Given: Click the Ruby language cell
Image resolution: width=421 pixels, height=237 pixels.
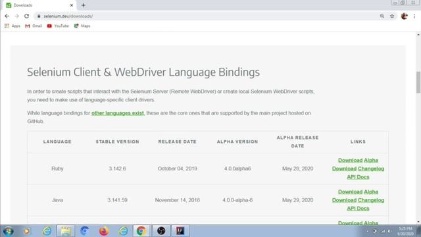Looking at the screenshot, I should (57, 169).
